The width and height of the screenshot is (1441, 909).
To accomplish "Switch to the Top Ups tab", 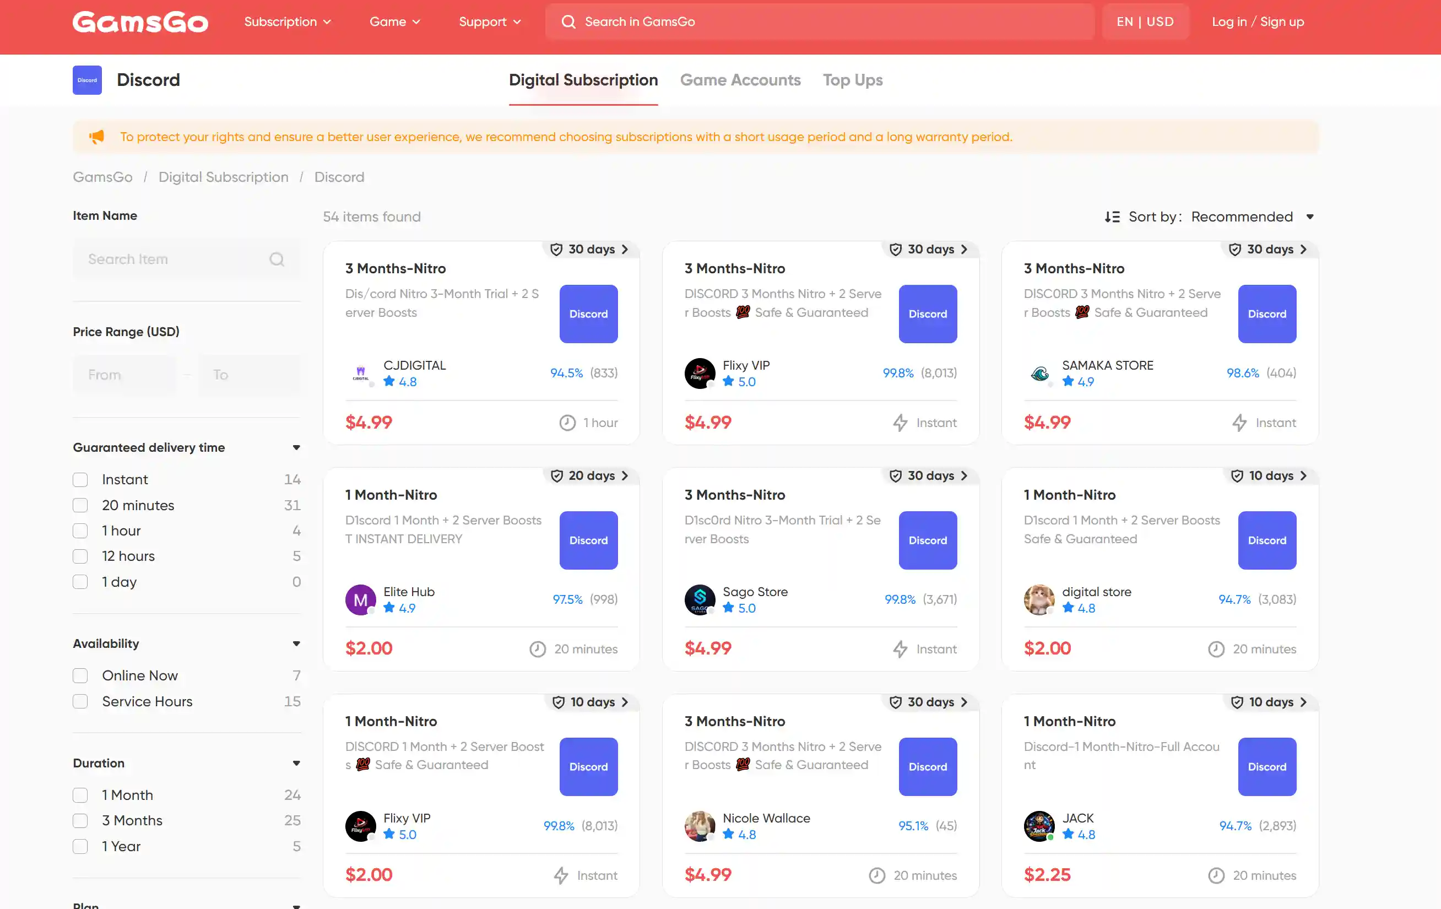I will [853, 80].
